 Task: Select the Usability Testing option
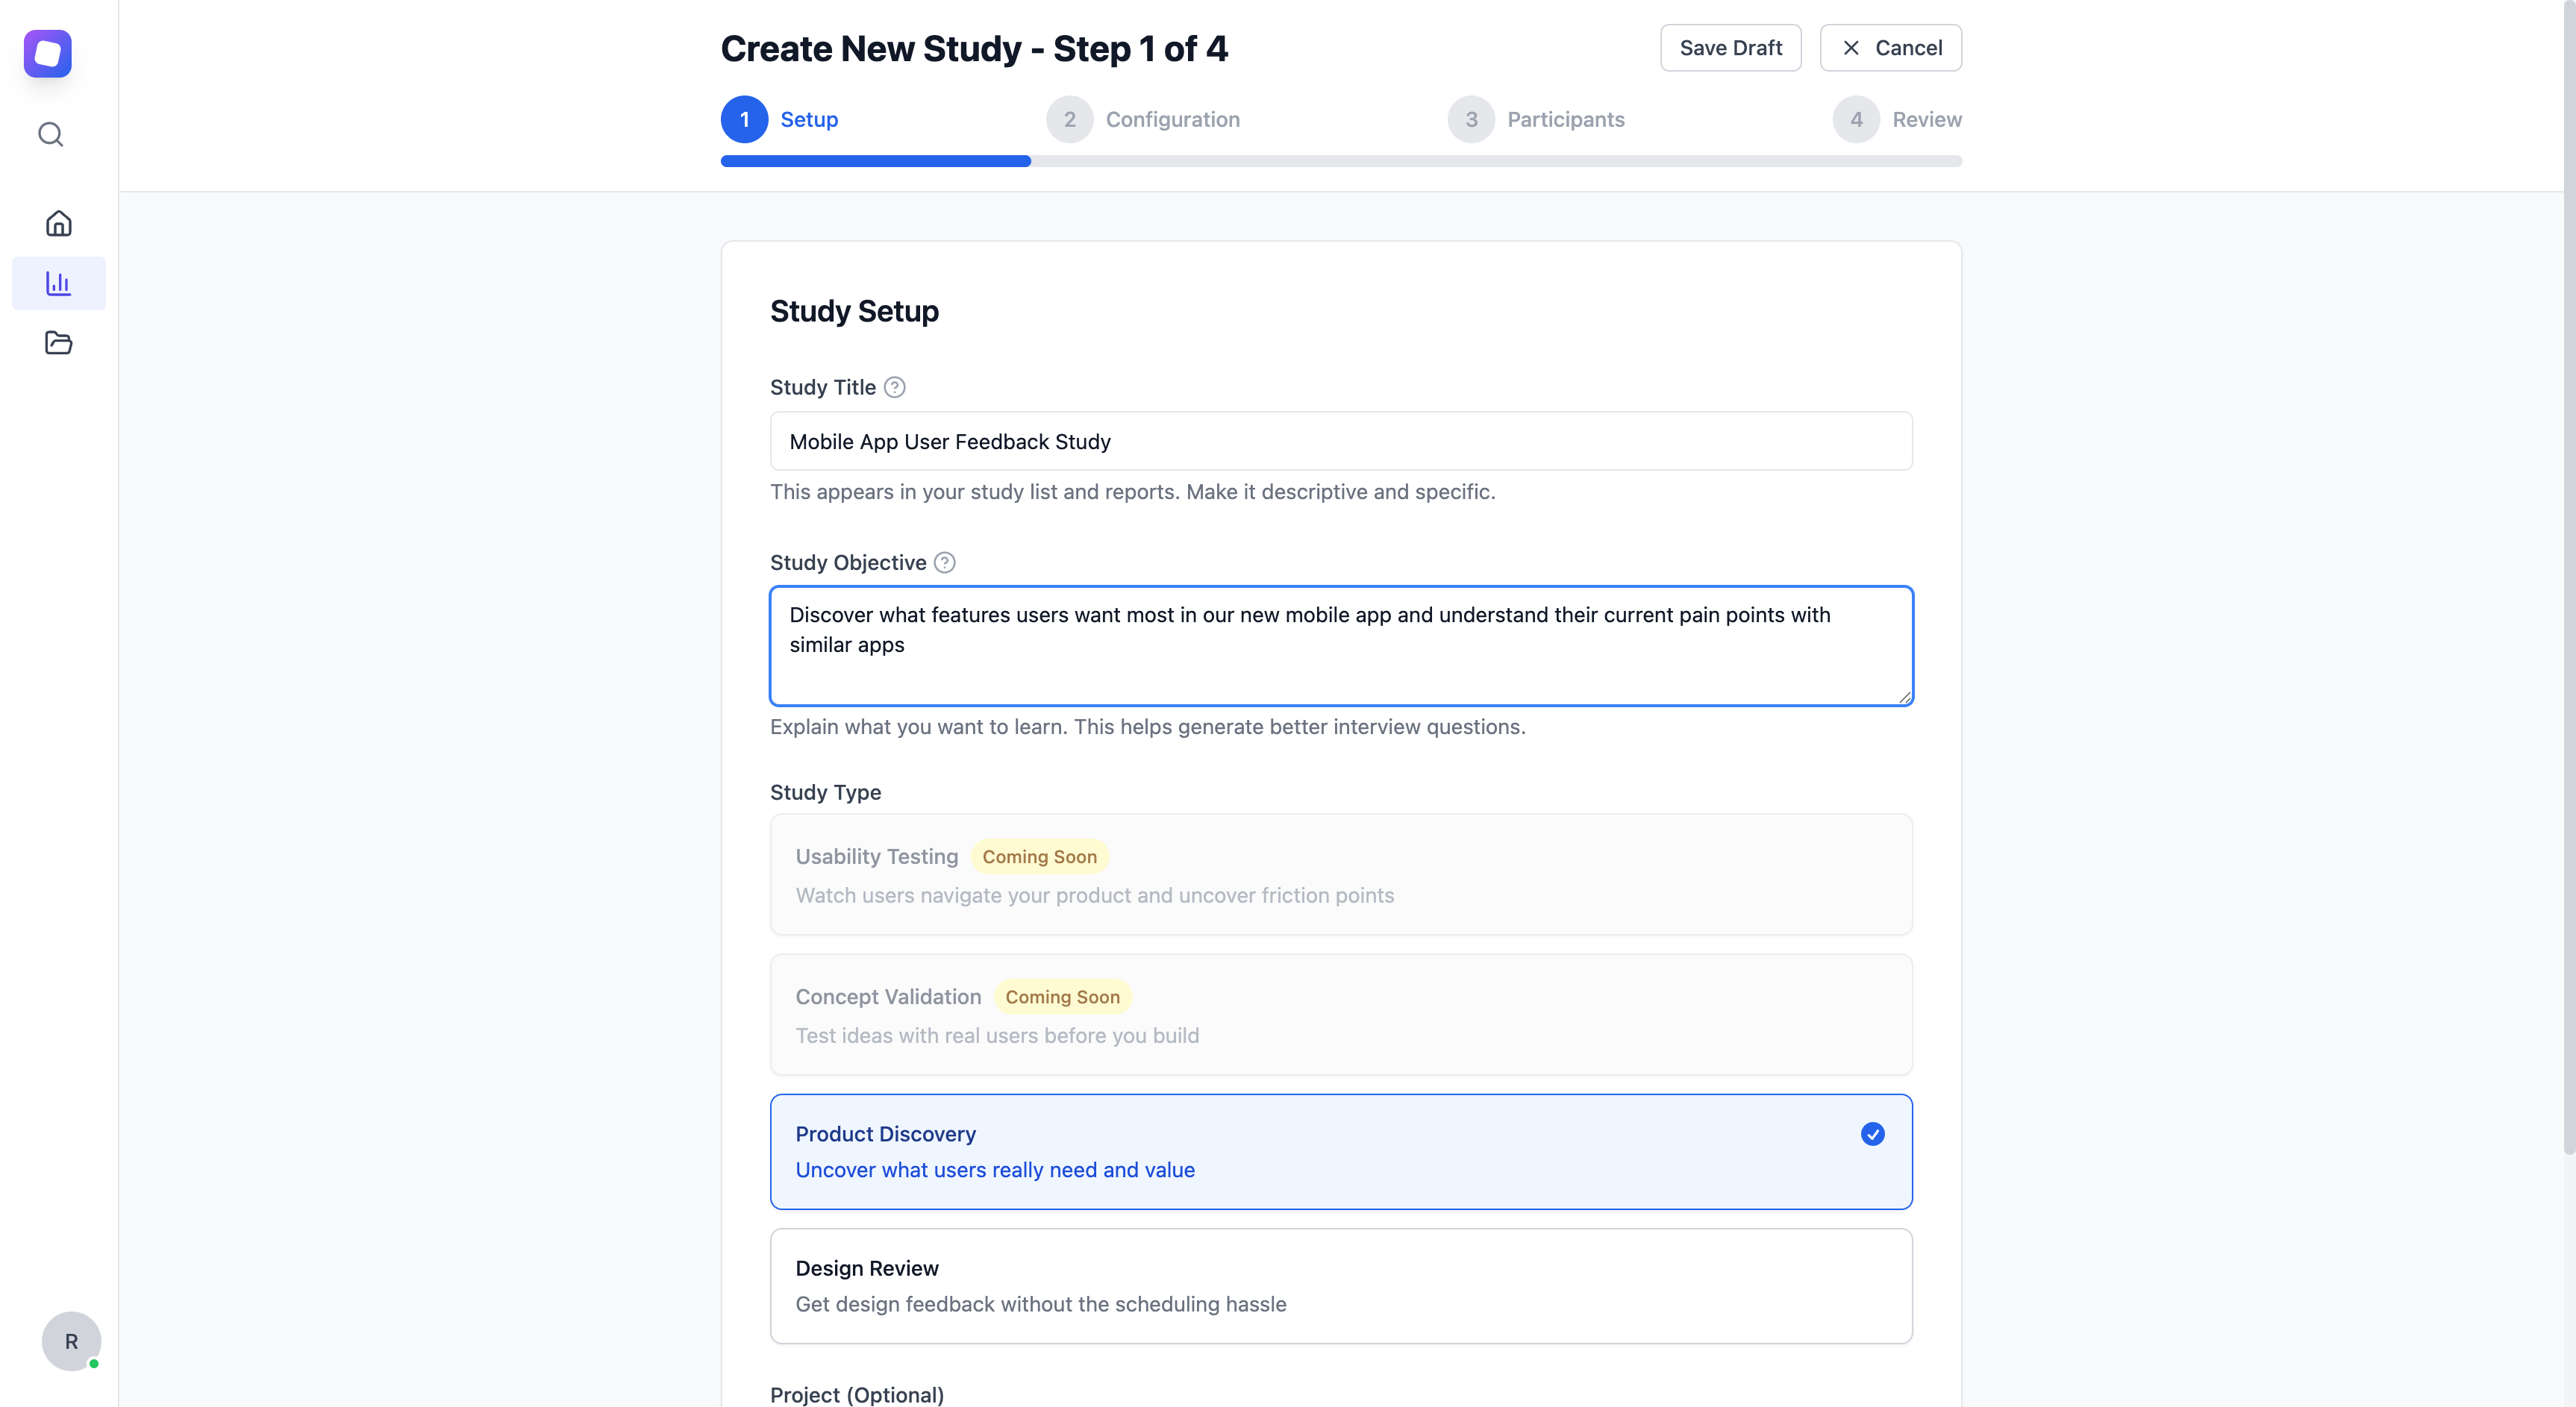coord(1341,874)
